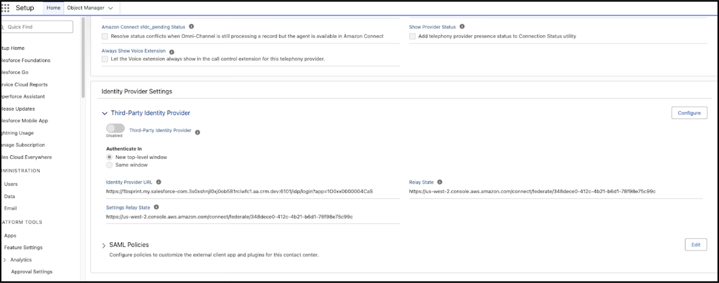Image resolution: width=719 pixels, height=283 pixels.
Task: Check Resolve status conflicts checkbox
Action: (x=105, y=36)
